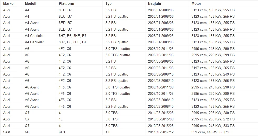Click the Motor column header
This screenshot has height=136, width=258.
coord(196,3)
